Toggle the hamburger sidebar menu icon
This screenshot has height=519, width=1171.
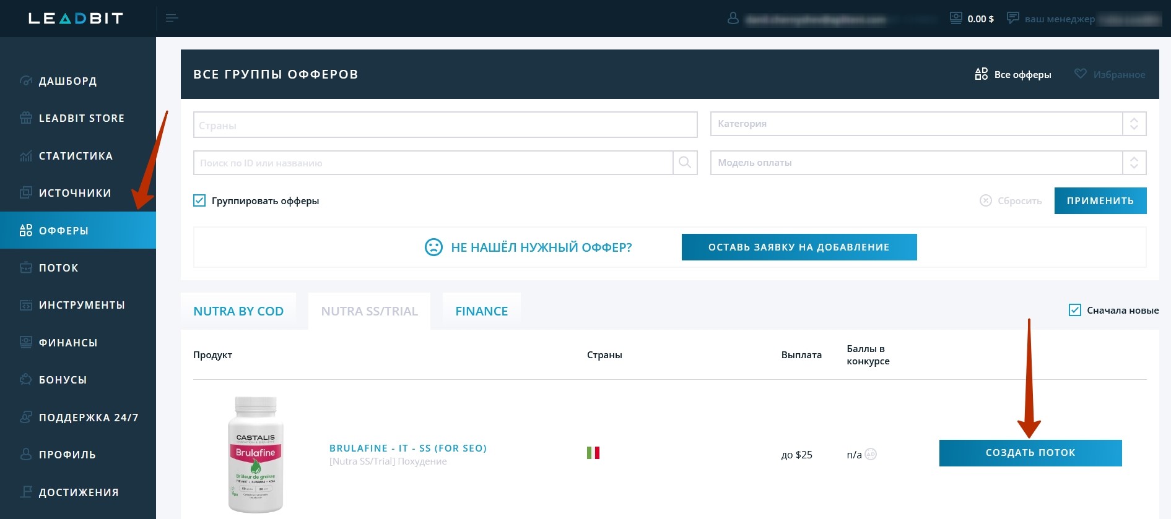point(172,18)
